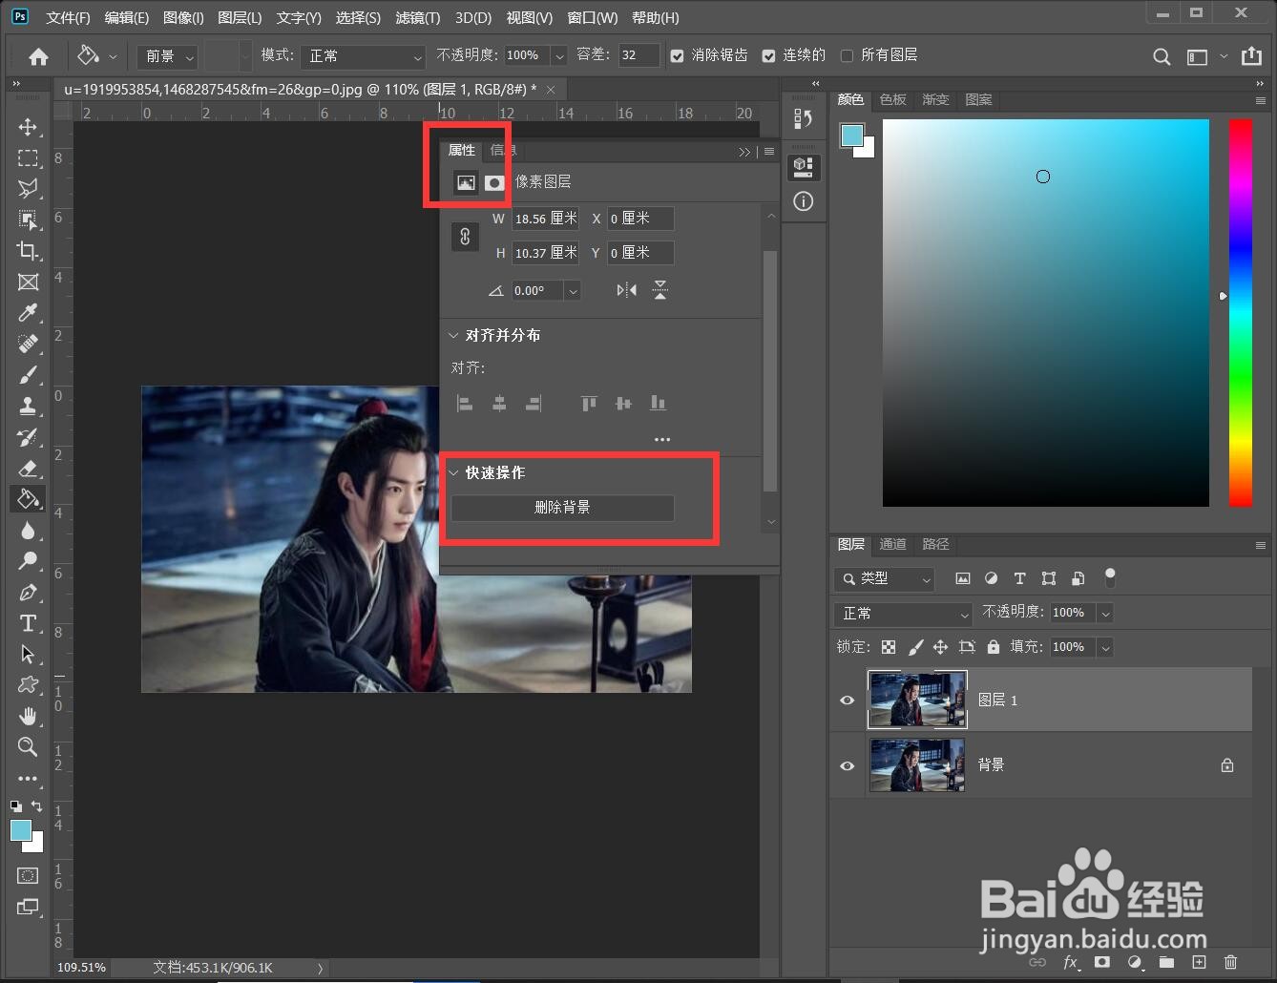This screenshot has width=1277, height=983.
Task: Open the 文件(F) menu
Action: 68,17
